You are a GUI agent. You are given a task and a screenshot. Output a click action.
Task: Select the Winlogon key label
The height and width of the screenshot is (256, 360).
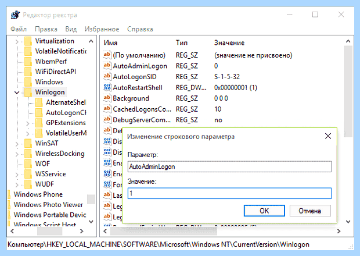(50, 93)
